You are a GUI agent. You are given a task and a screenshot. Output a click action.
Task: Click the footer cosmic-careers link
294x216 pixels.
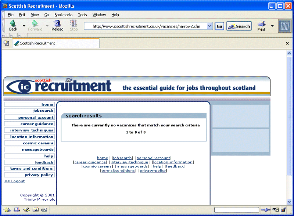point(97,166)
